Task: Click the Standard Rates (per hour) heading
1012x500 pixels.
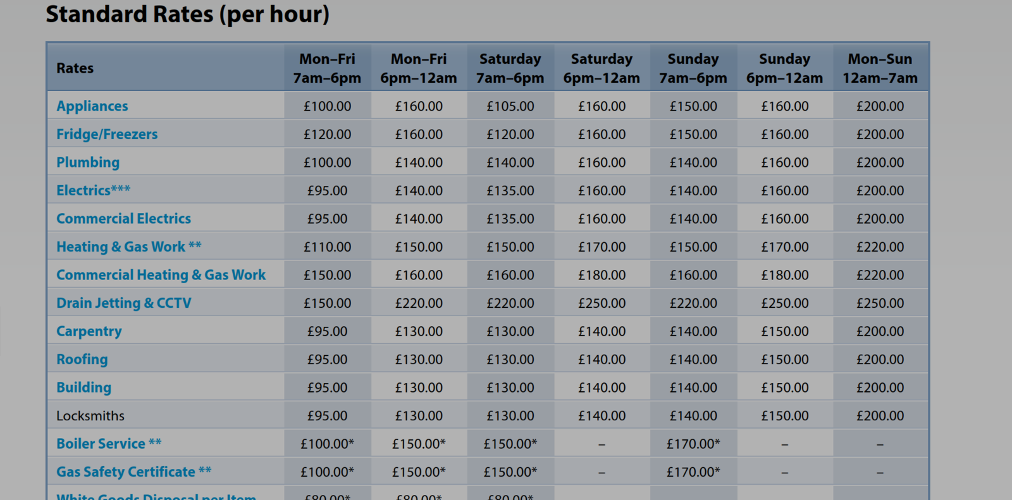Action: (187, 14)
